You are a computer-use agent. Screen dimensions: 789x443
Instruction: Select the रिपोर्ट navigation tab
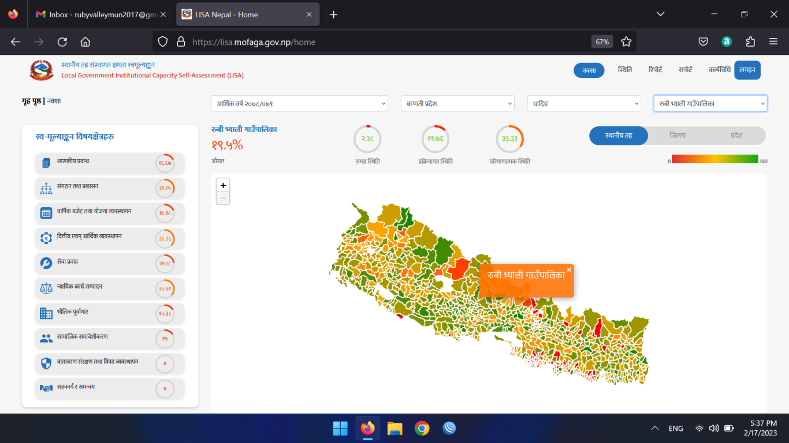(655, 70)
